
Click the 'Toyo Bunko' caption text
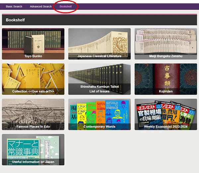[33, 56]
